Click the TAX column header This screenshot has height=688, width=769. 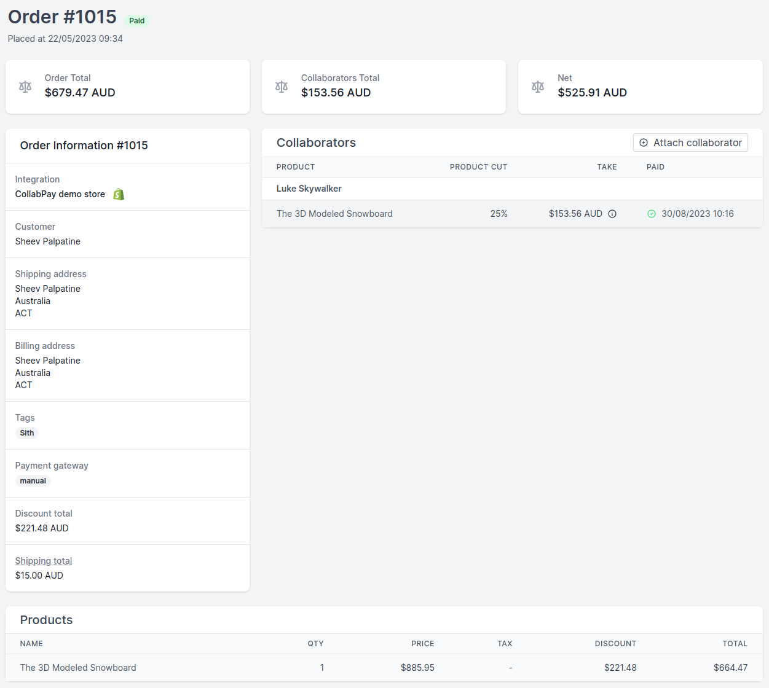(x=505, y=644)
